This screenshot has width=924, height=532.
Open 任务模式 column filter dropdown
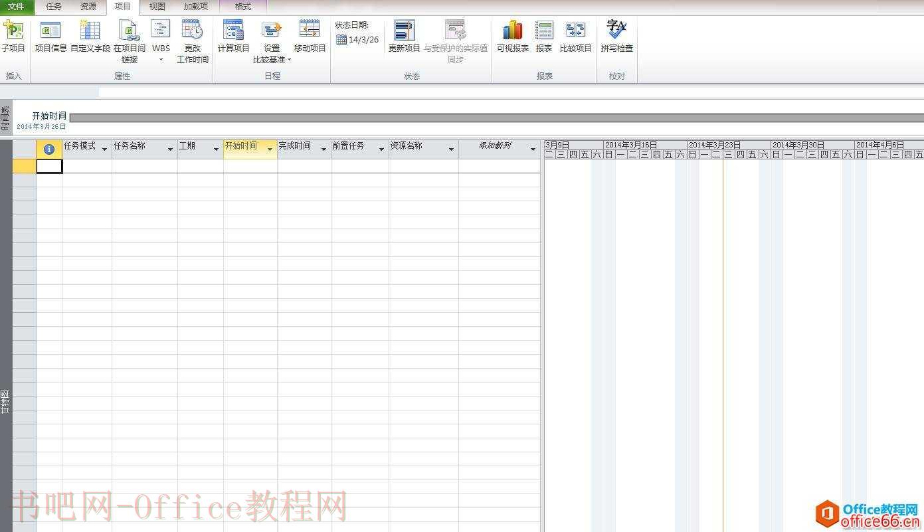pyautogui.click(x=105, y=149)
